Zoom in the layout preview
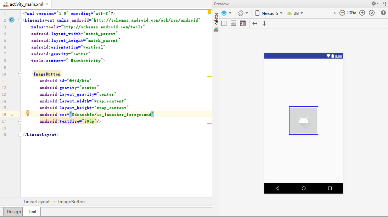 coord(362,13)
